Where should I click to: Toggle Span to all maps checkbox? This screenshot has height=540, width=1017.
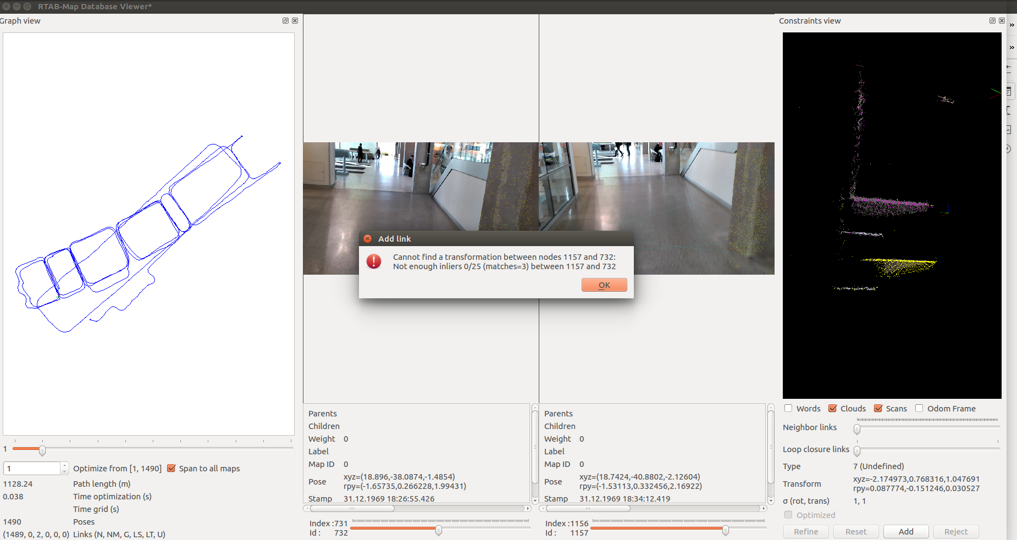tap(172, 469)
